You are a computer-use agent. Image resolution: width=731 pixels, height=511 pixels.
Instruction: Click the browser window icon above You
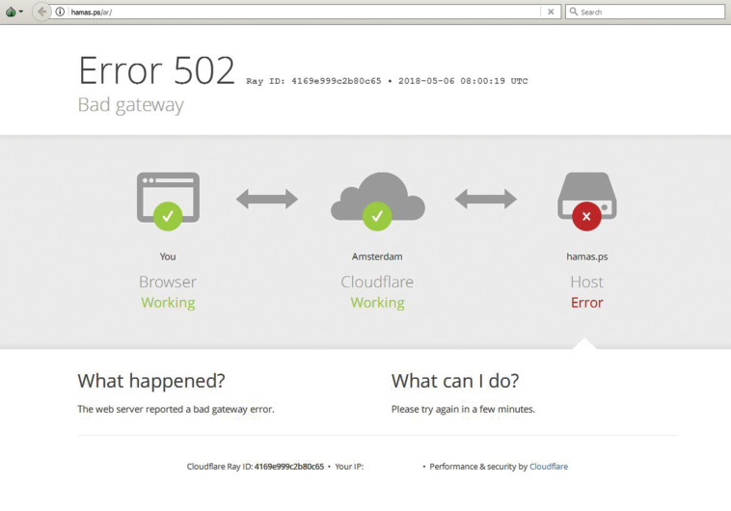(169, 198)
